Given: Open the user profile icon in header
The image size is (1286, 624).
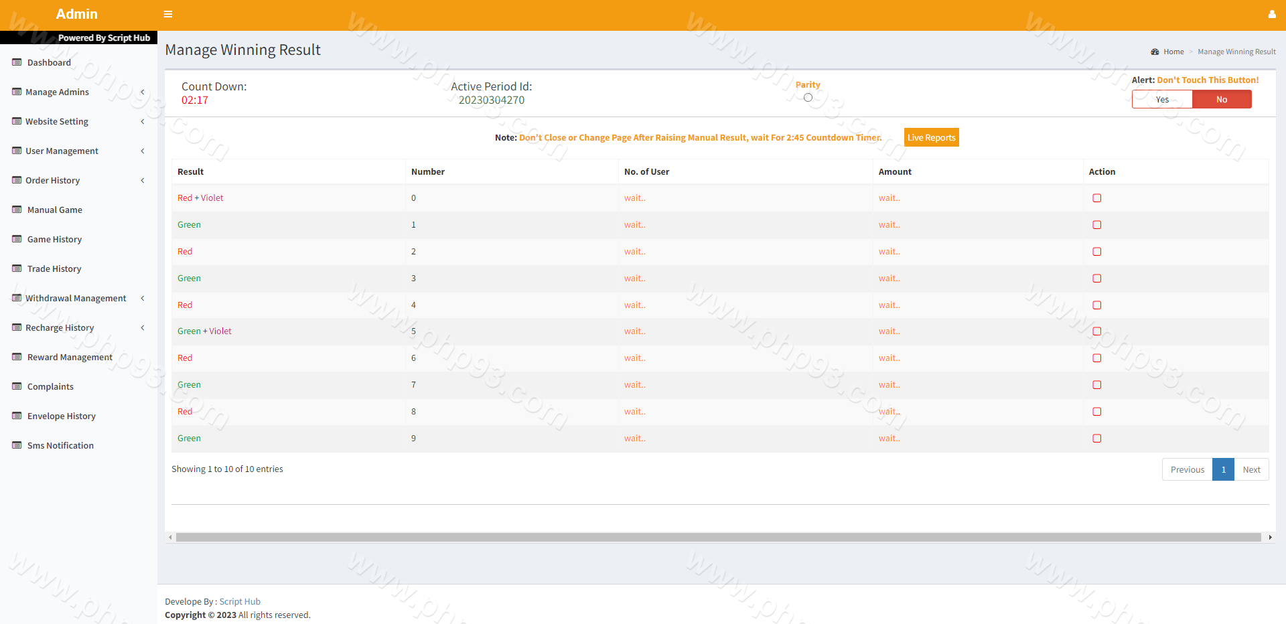Looking at the screenshot, I should [x=1271, y=14].
